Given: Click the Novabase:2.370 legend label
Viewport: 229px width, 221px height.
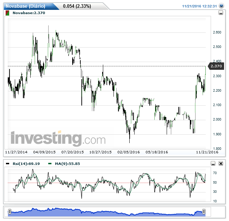Looking at the screenshot, I should (29, 13).
